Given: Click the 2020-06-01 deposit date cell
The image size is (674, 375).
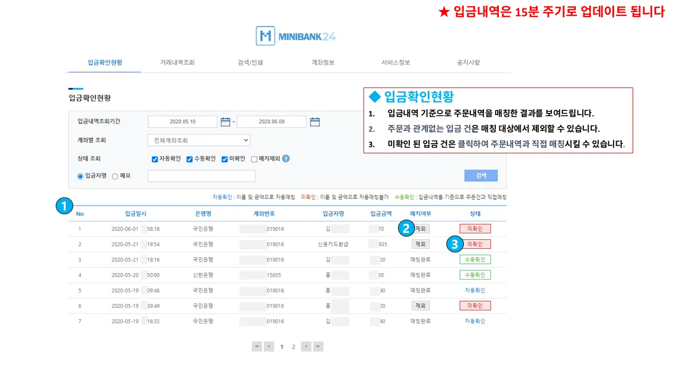Looking at the screenshot, I should [x=135, y=229].
